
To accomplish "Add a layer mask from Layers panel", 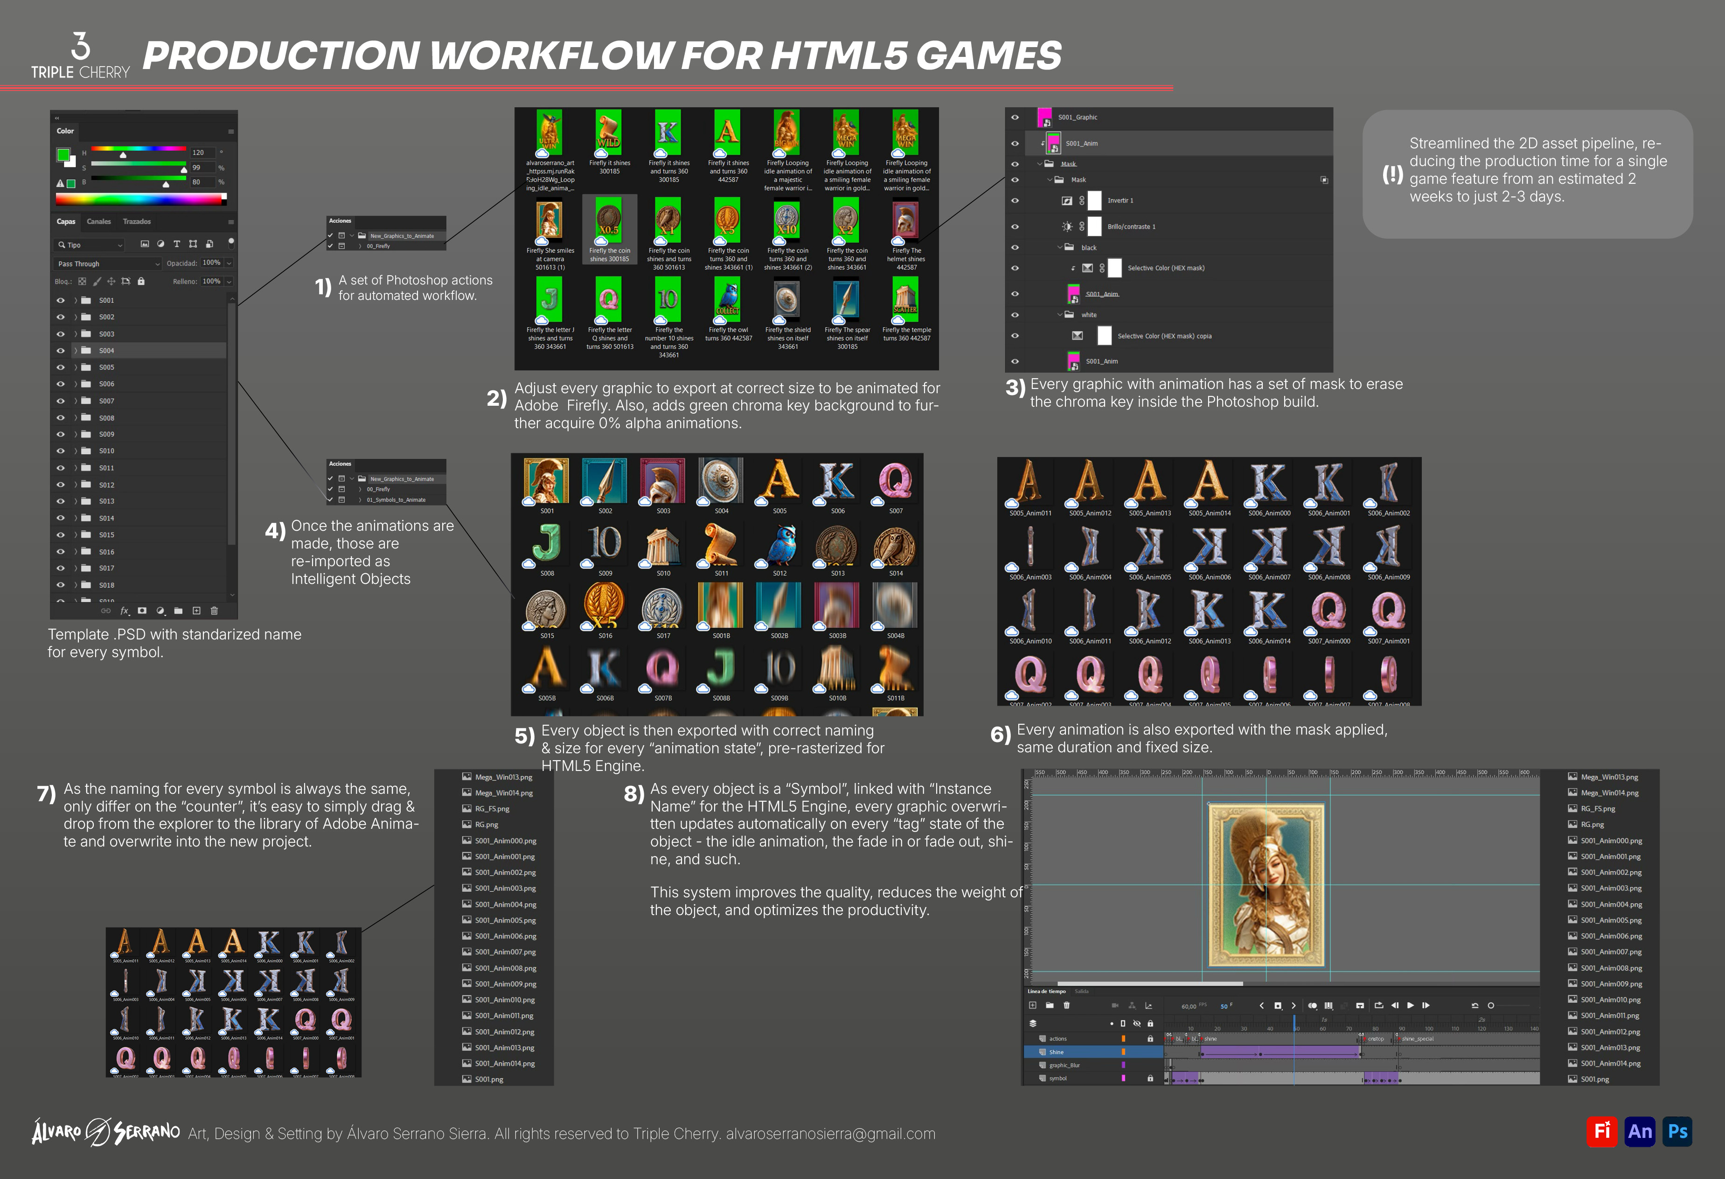I will (142, 610).
